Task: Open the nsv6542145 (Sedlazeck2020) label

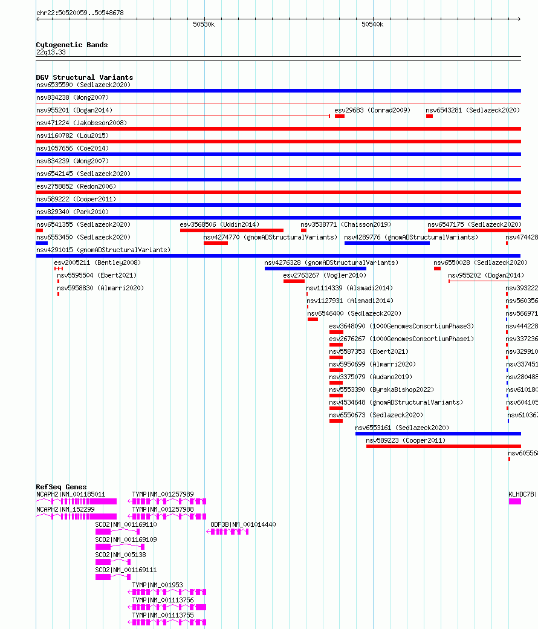Action: (x=83, y=174)
